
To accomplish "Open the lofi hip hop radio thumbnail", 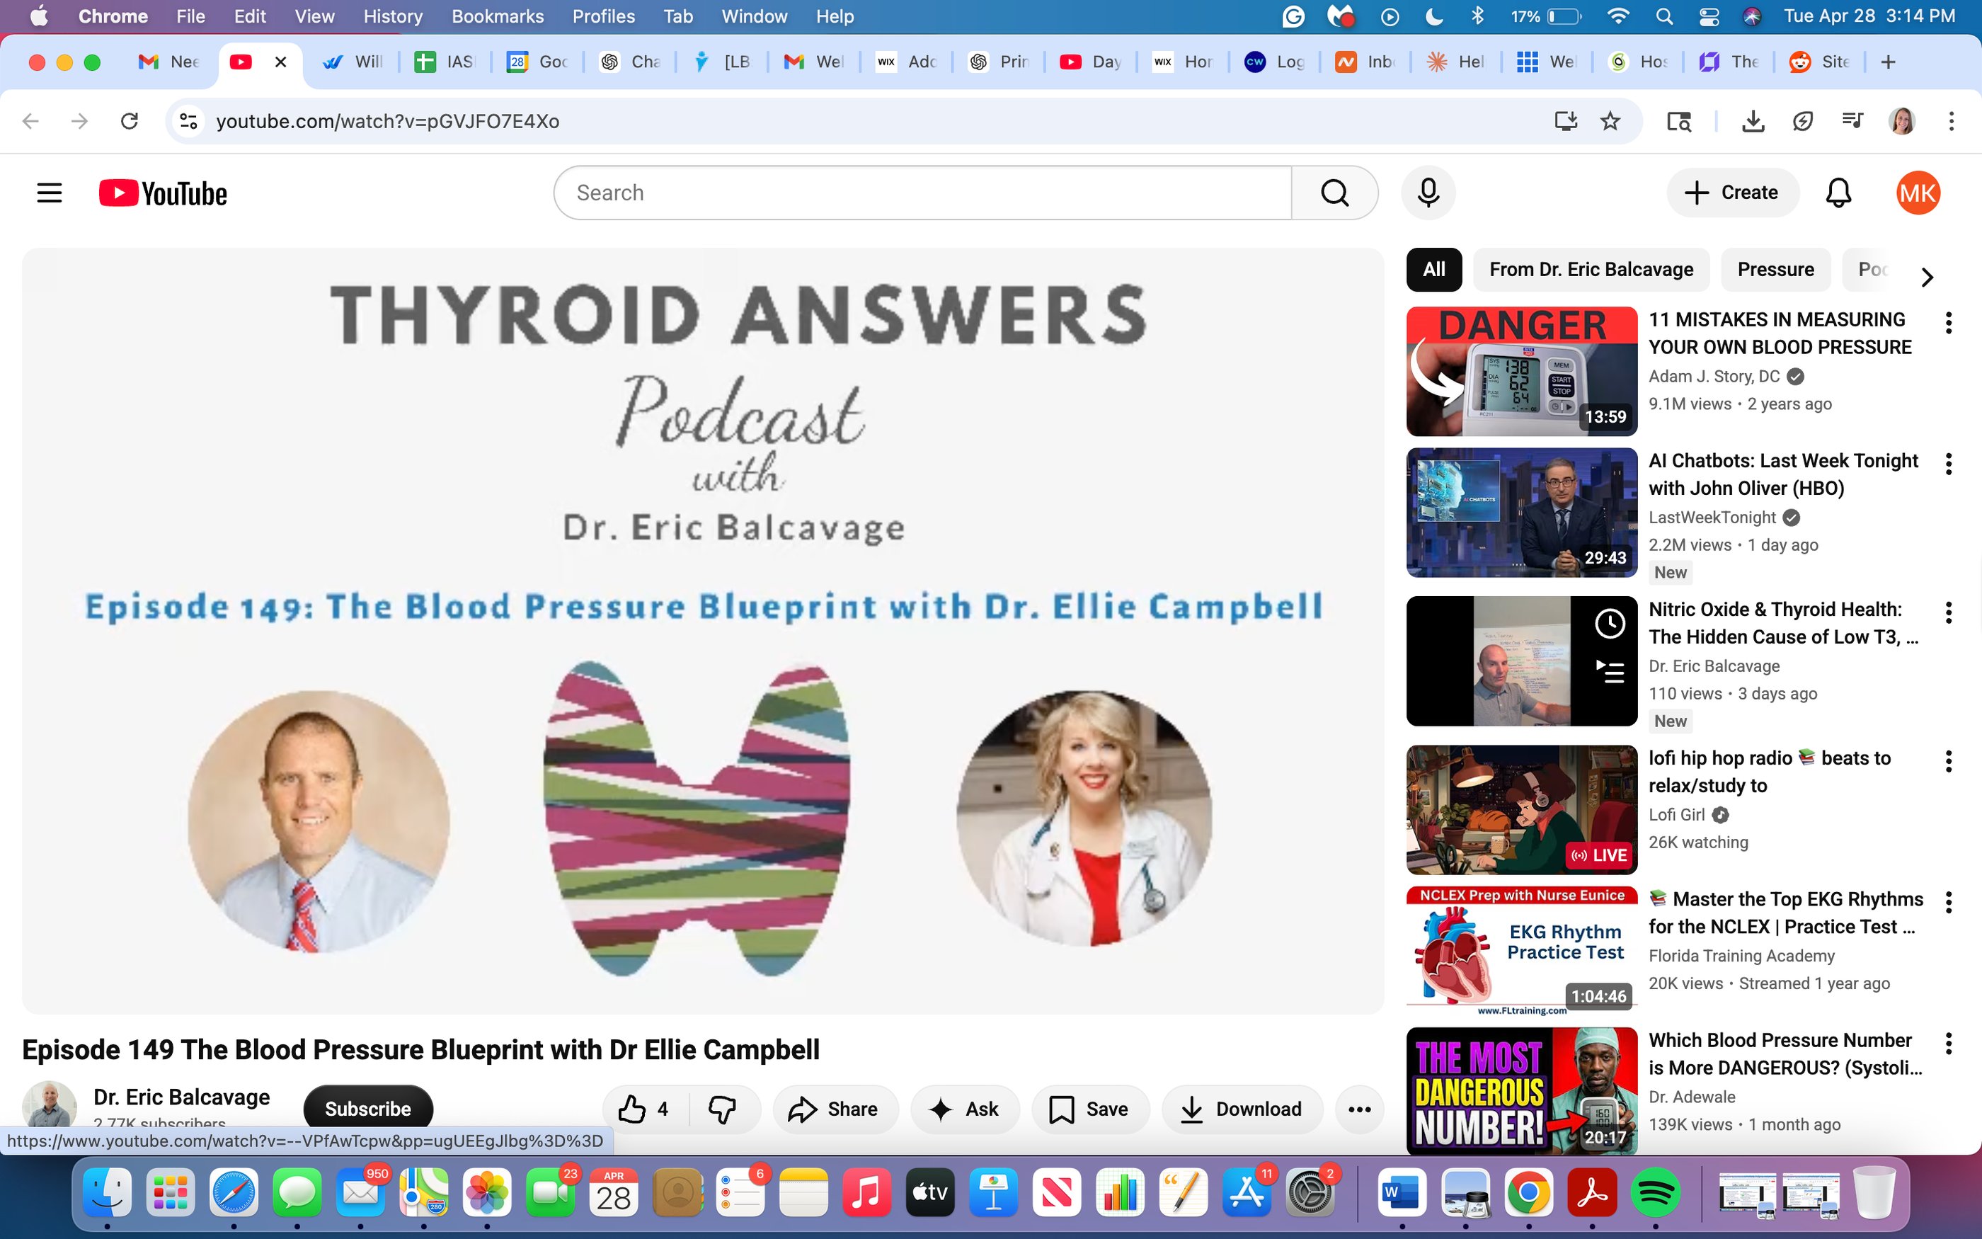I will coord(1521,809).
